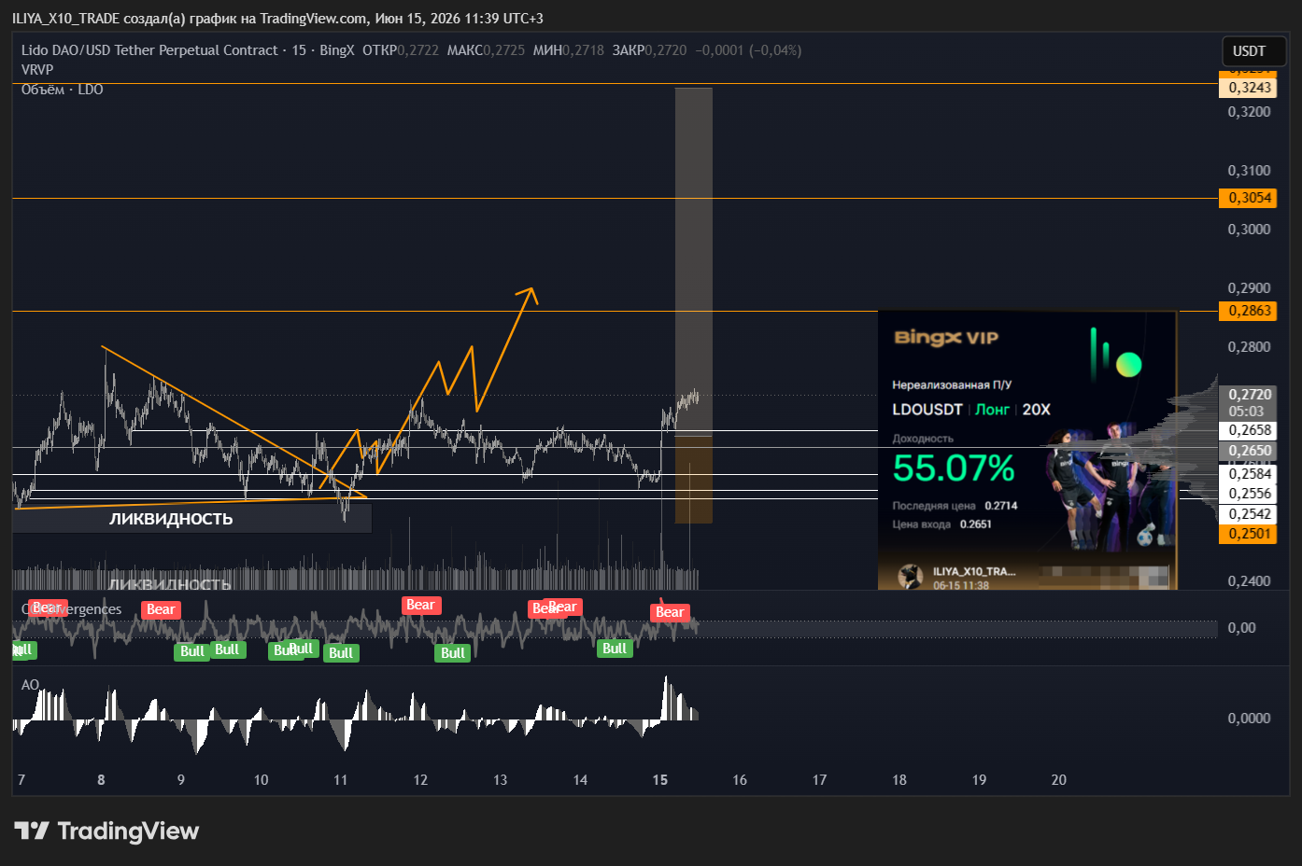Click the rightmost Bull divergence label
Image resolution: width=1302 pixels, height=866 pixels.
click(615, 649)
